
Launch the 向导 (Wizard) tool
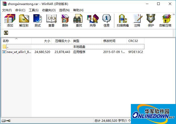pos(93,20)
